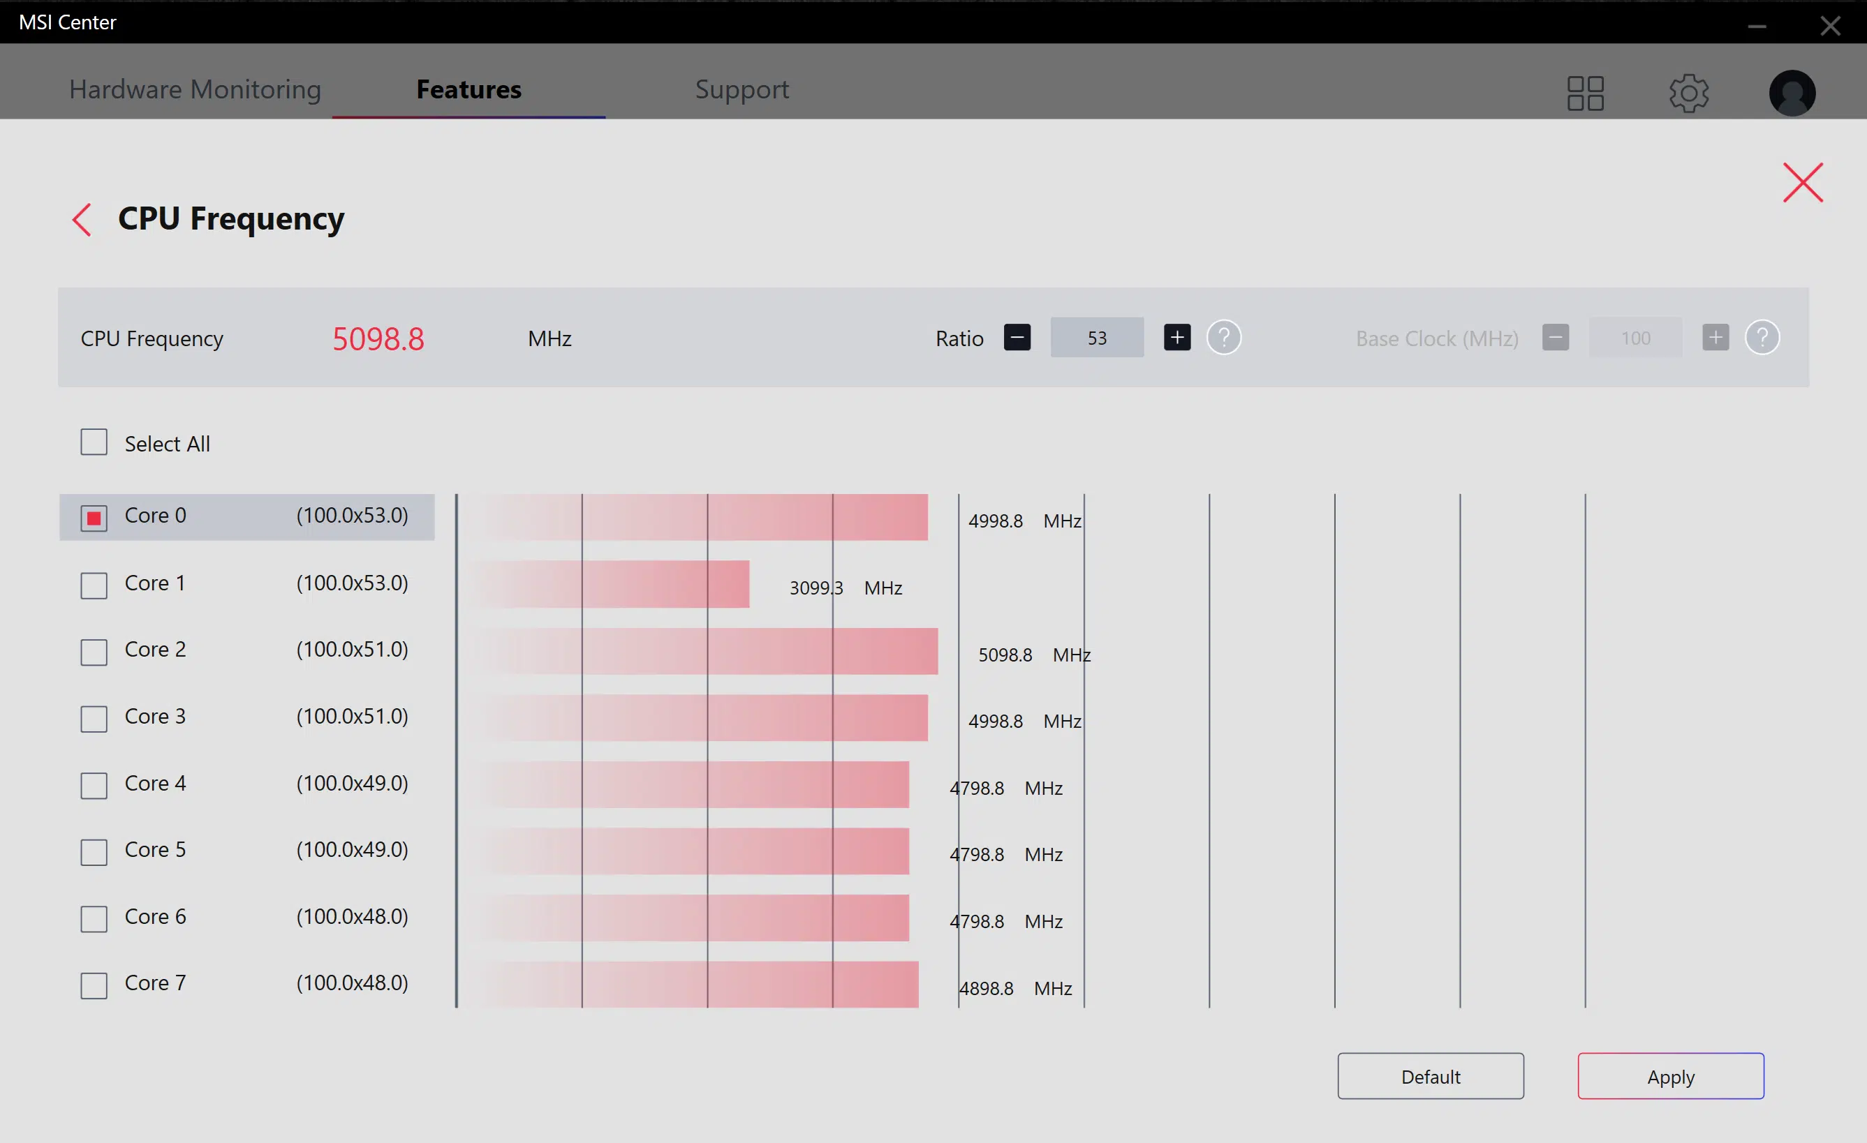Image resolution: width=1867 pixels, height=1143 pixels.
Task: Increase the CPU Ratio with plus button
Action: click(x=1176, y=337)
